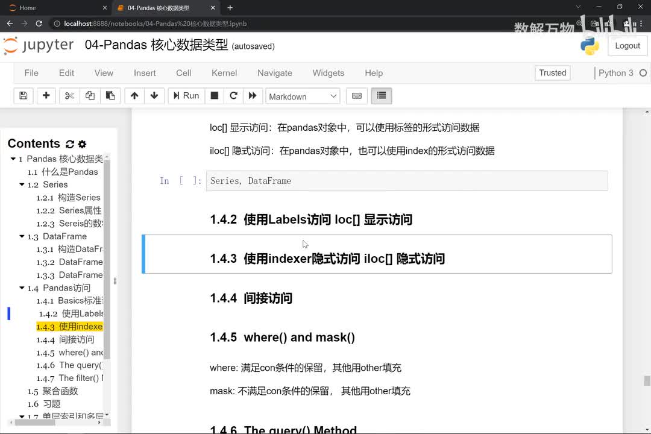Go back in the browser

click(10, 24)
